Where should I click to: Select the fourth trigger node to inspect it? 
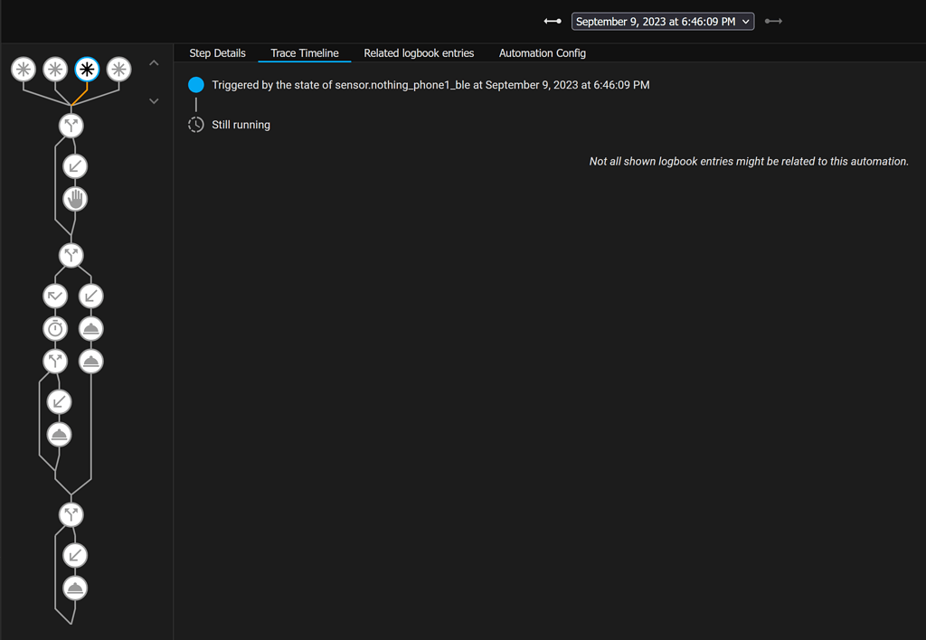point(118,69)
